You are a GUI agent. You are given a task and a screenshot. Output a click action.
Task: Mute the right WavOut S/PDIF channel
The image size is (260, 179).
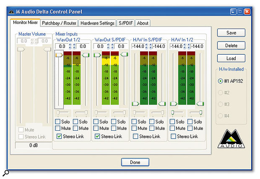pyautogui.click(x=114, y=128)
